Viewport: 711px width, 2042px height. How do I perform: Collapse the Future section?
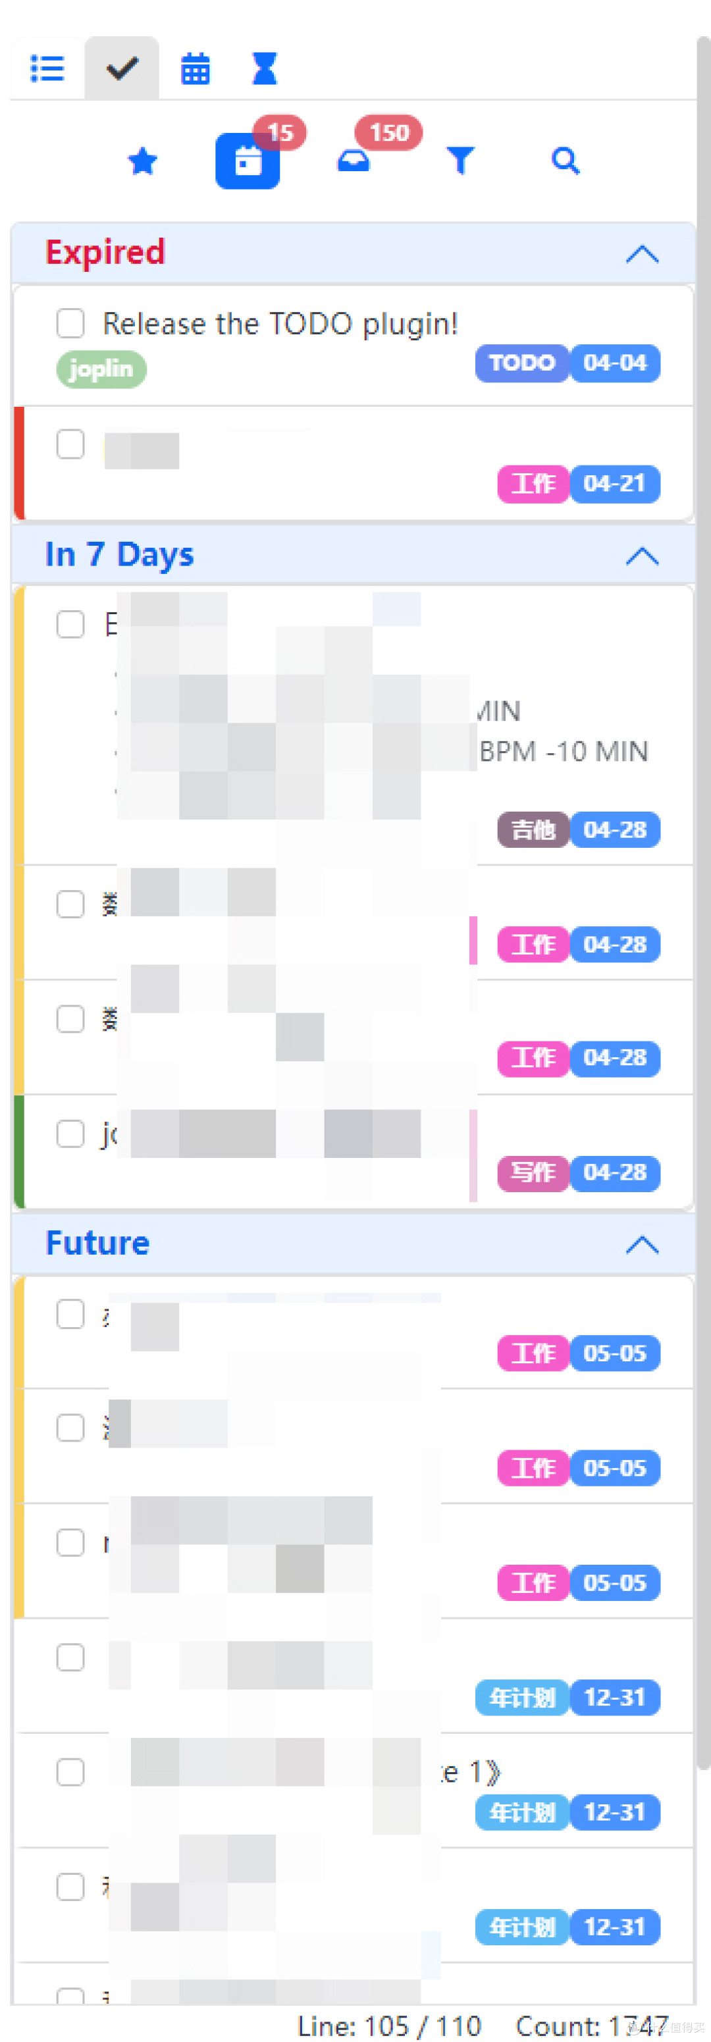tap(642, 1245)
